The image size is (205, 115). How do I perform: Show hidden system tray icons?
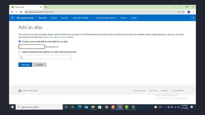click(165, 107)
